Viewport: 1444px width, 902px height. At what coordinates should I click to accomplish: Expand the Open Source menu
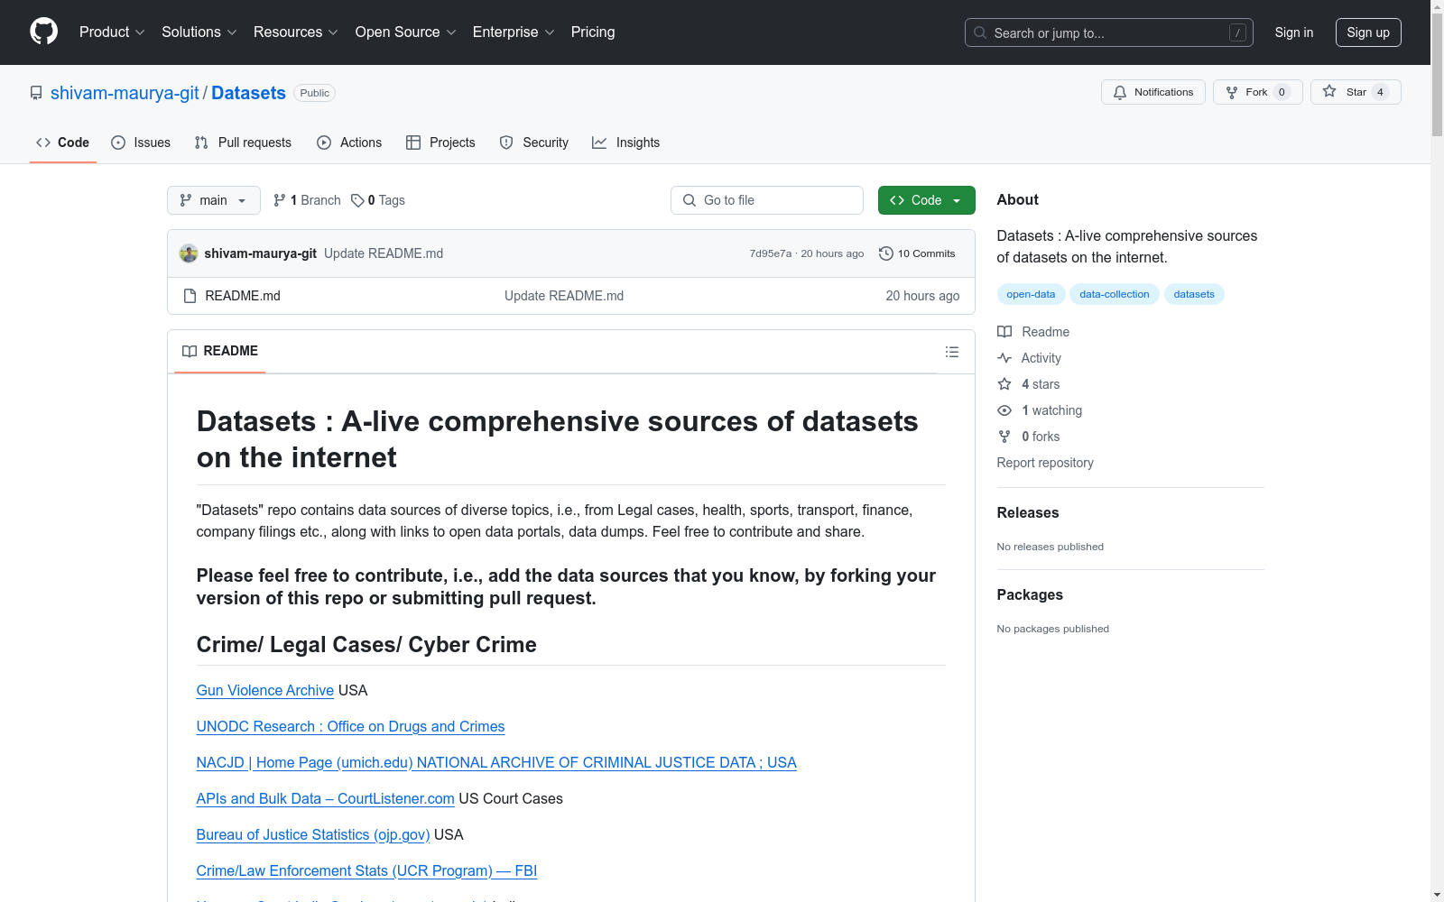pyautogui.click(x=406, y=32)
